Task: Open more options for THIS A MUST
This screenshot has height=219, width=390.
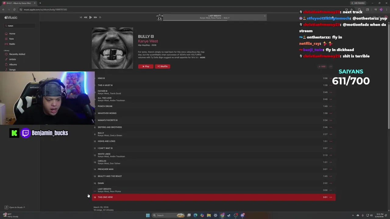Action: point(331,85)
